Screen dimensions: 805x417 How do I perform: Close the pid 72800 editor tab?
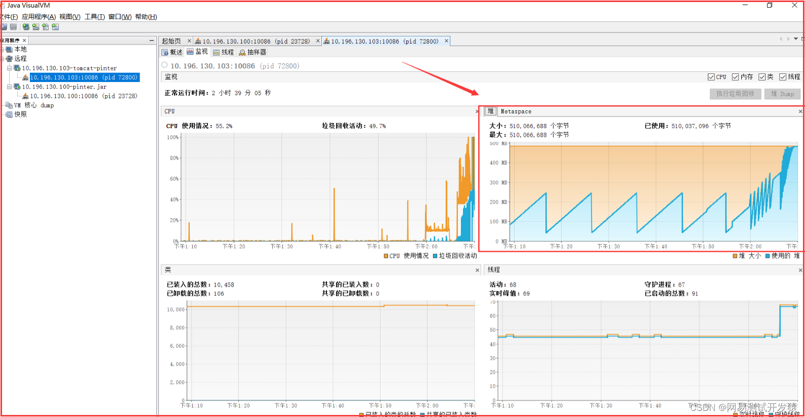[x=446, y=41]
